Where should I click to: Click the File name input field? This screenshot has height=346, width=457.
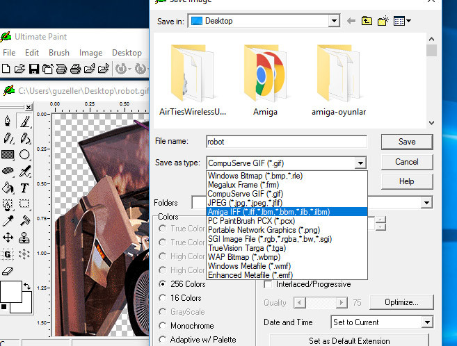(x=287, y=142)
